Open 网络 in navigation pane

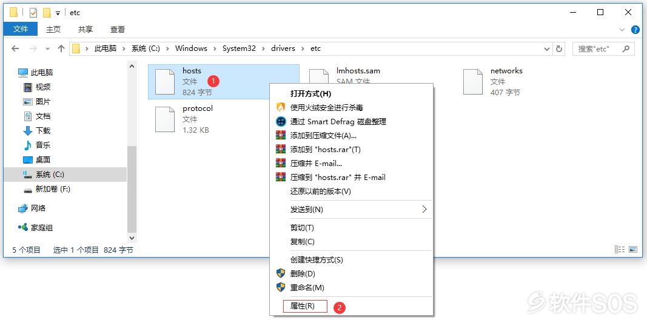click(x=32, y=208)
